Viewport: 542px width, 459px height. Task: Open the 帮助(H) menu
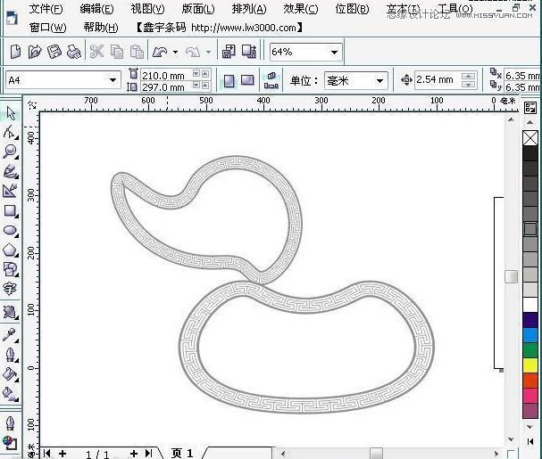[x=101, y=28]
